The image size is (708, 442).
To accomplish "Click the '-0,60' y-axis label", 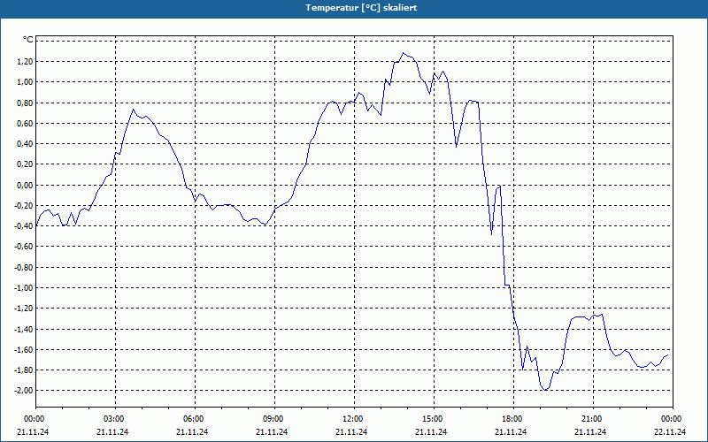I will (x=25, y=247).
